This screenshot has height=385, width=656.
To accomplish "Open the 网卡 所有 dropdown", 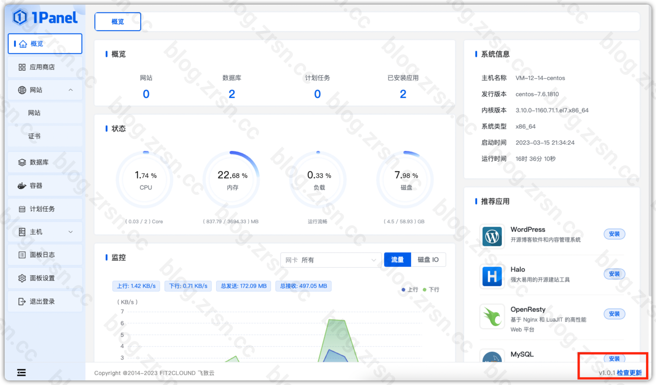I will coord(331,260).
